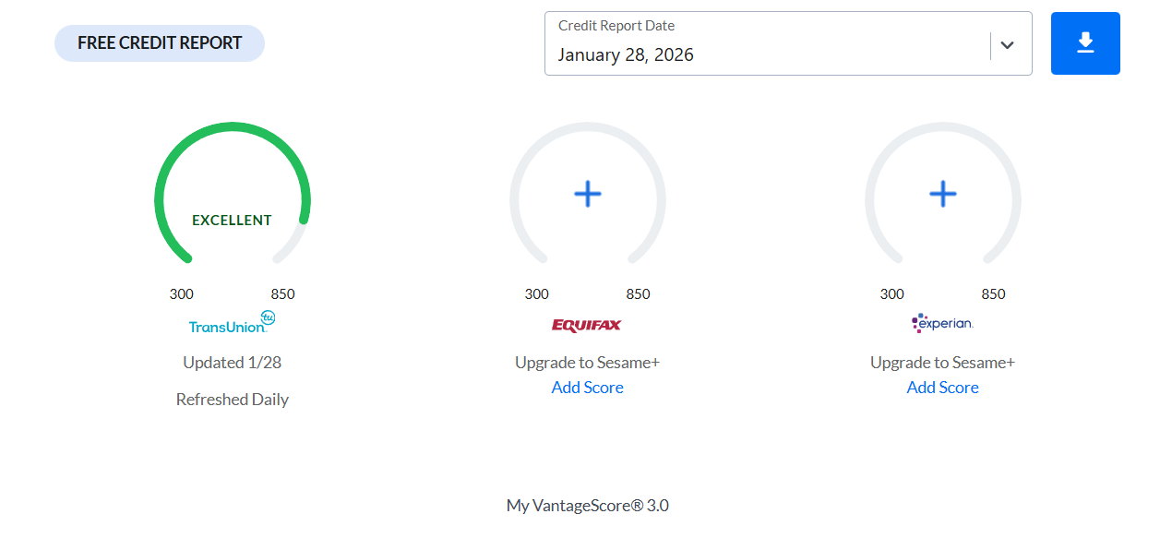1172x538 pixels.
Task: Click Add Score under Experian
Action: (x=942, y=388)
